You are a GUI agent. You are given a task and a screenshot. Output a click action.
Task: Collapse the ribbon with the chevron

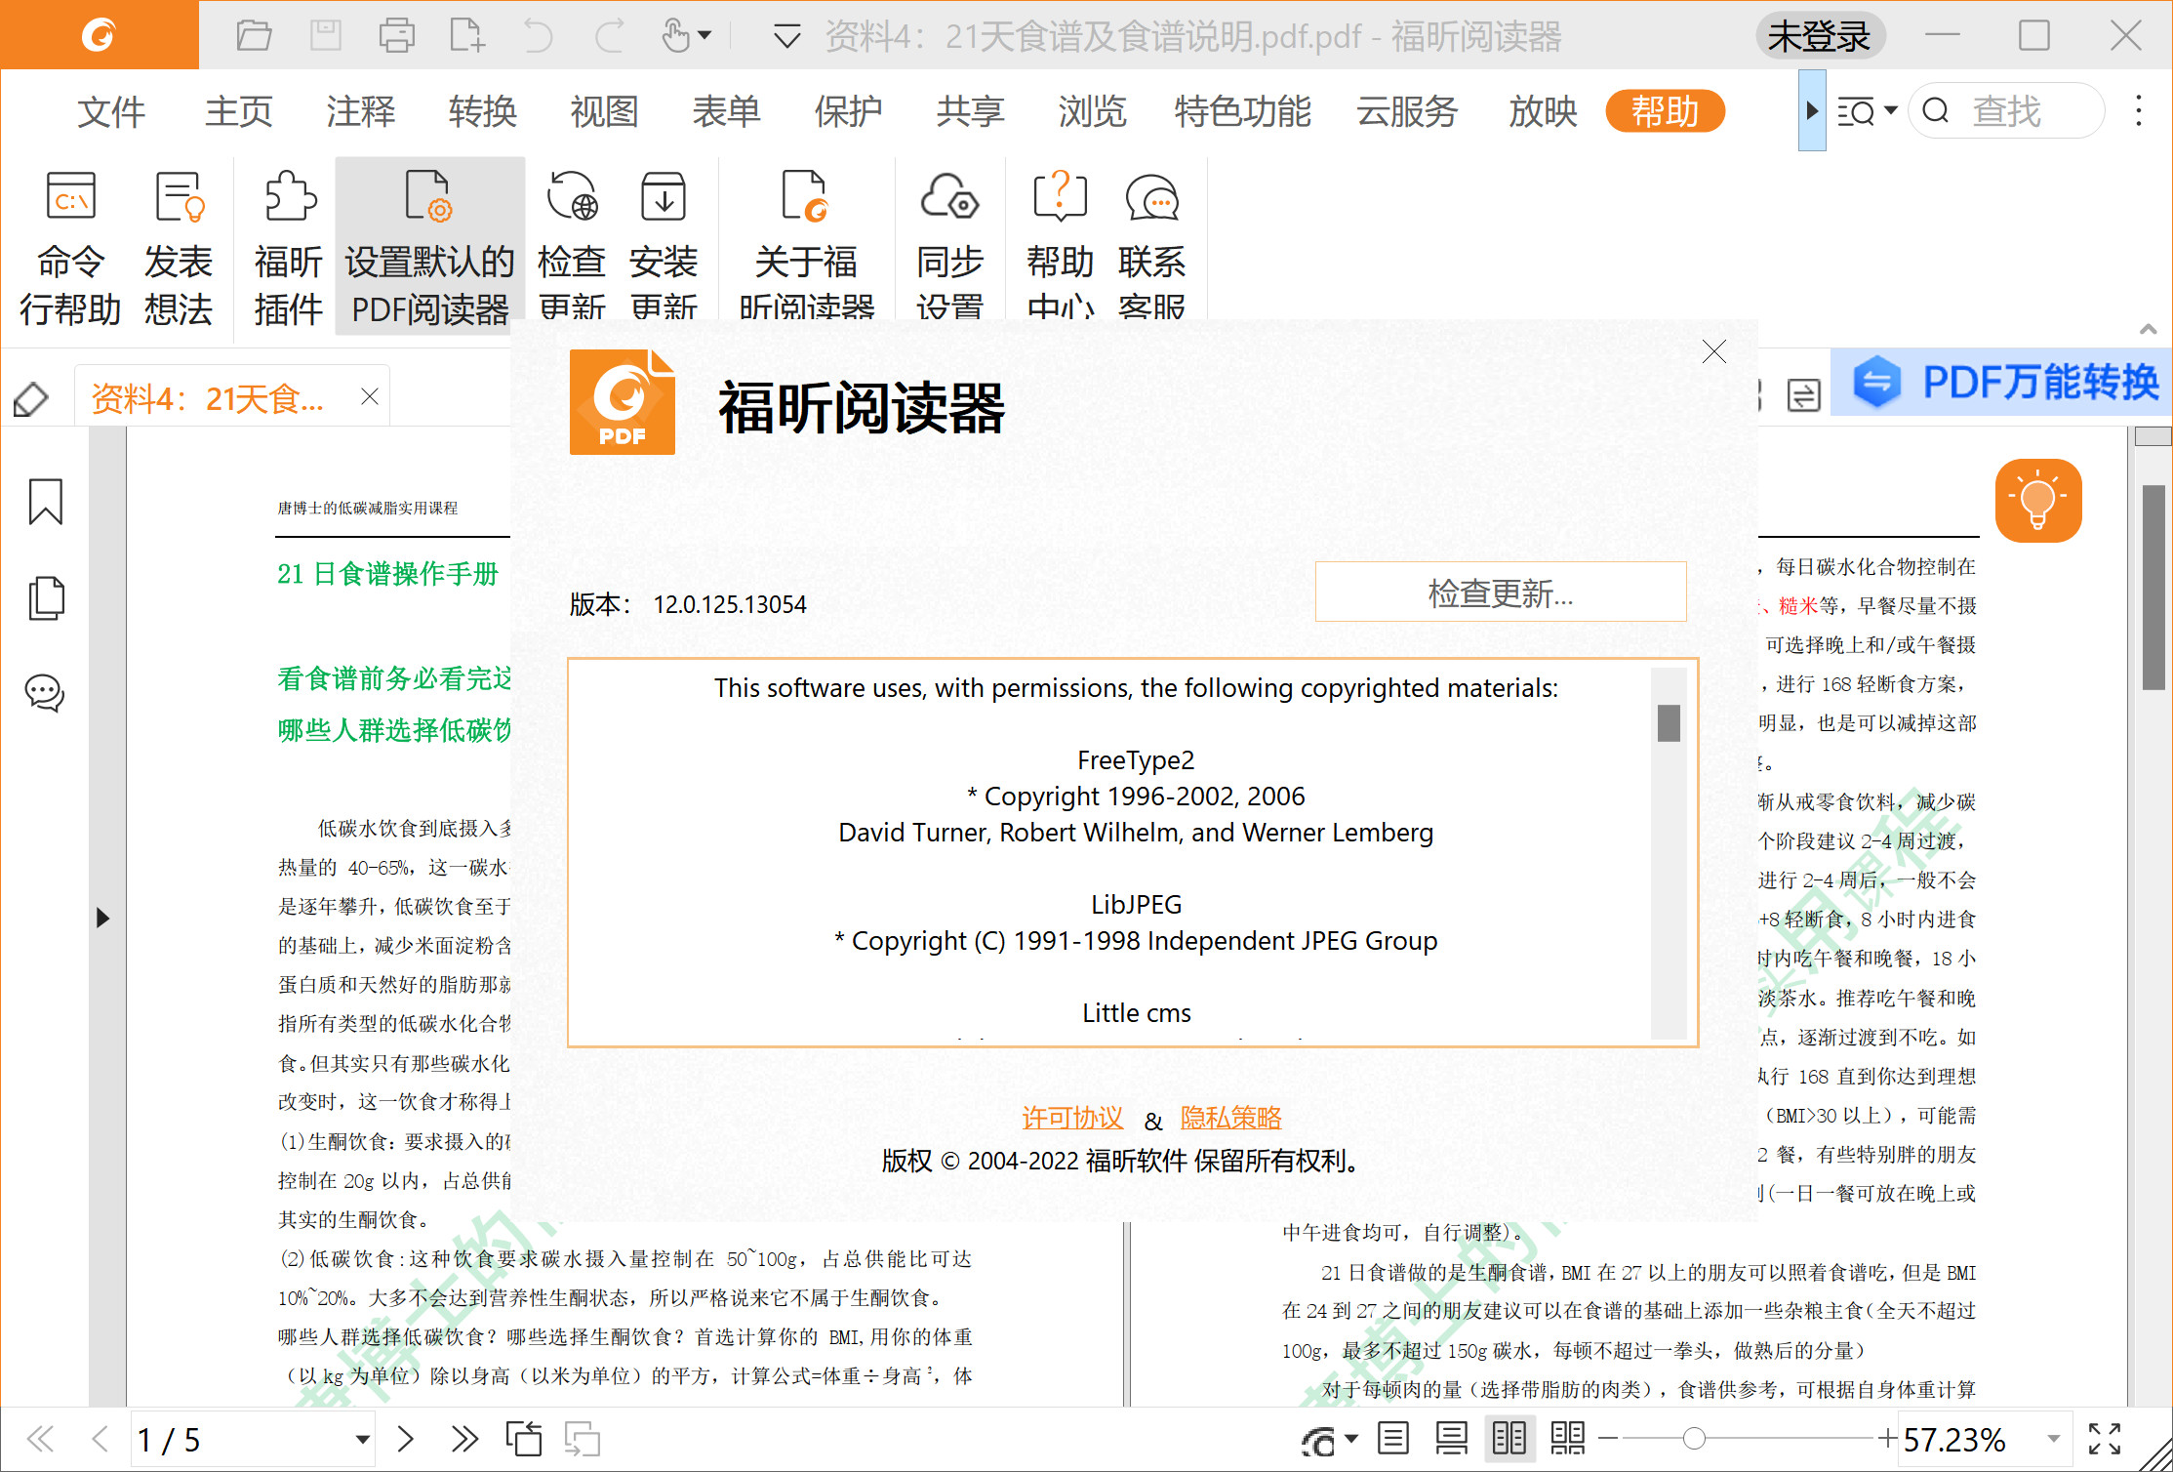tap(2148, 329)
